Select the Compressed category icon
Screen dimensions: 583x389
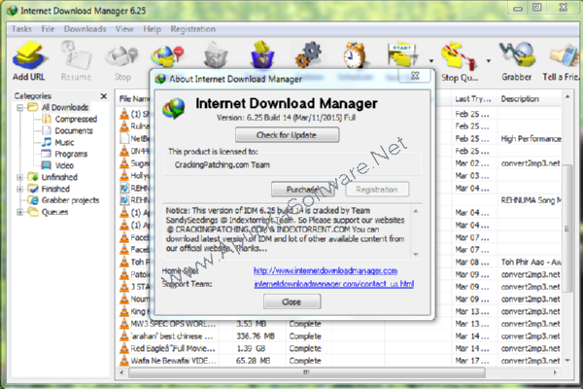pyautogui.click(x=47, y=119)
